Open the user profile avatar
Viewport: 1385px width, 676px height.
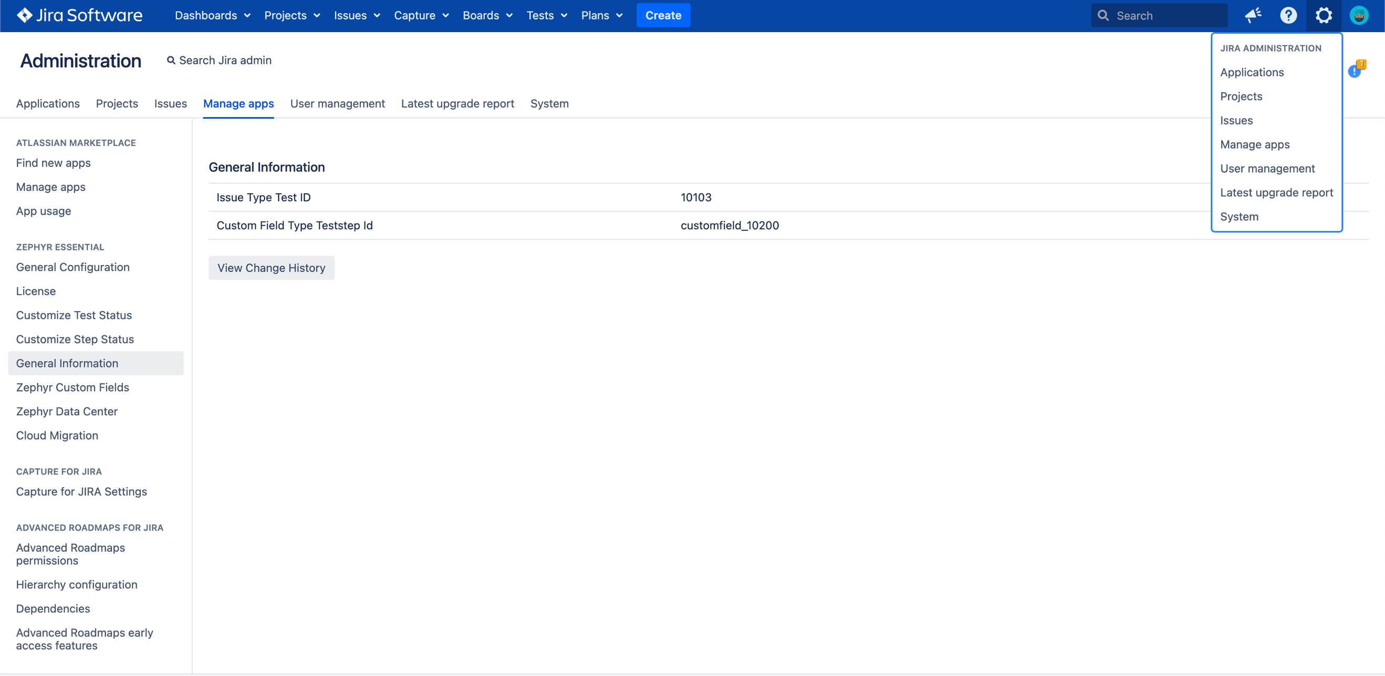pos(1359,16)
